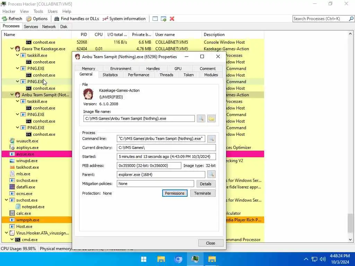Screen dimensions: 355x266
Task: Open the Threads tab in Properties
Action: (x=166, y=75)
